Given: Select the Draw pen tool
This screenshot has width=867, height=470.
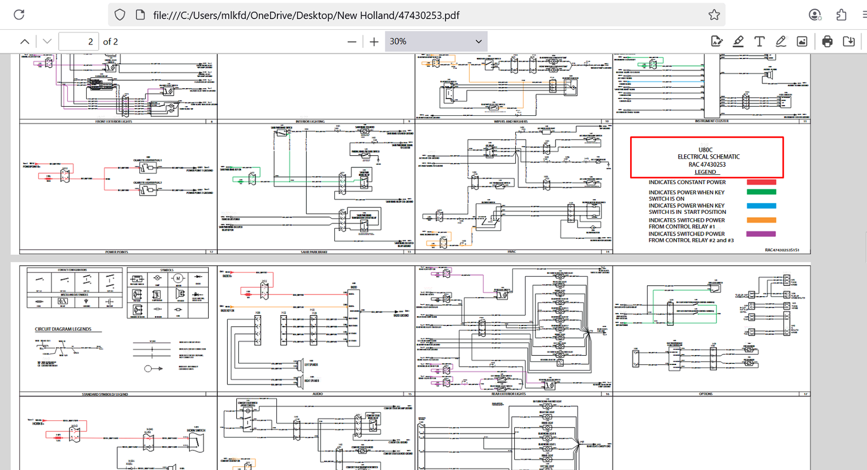Looking at the screenshot, I should [x=781, y=41].
